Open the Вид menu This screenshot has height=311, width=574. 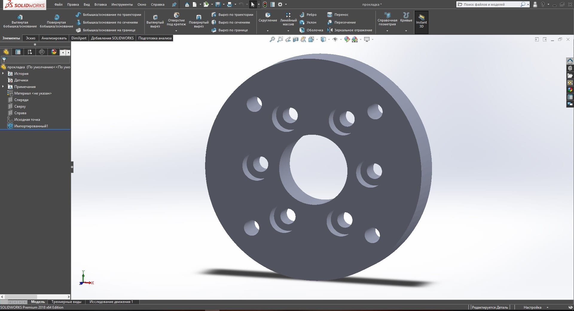(87, 4)
